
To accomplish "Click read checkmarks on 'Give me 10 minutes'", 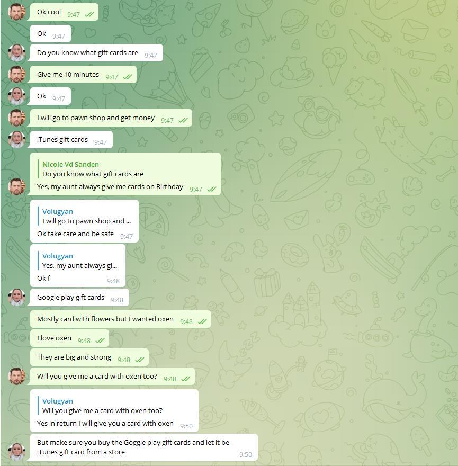I will [127, 77].
